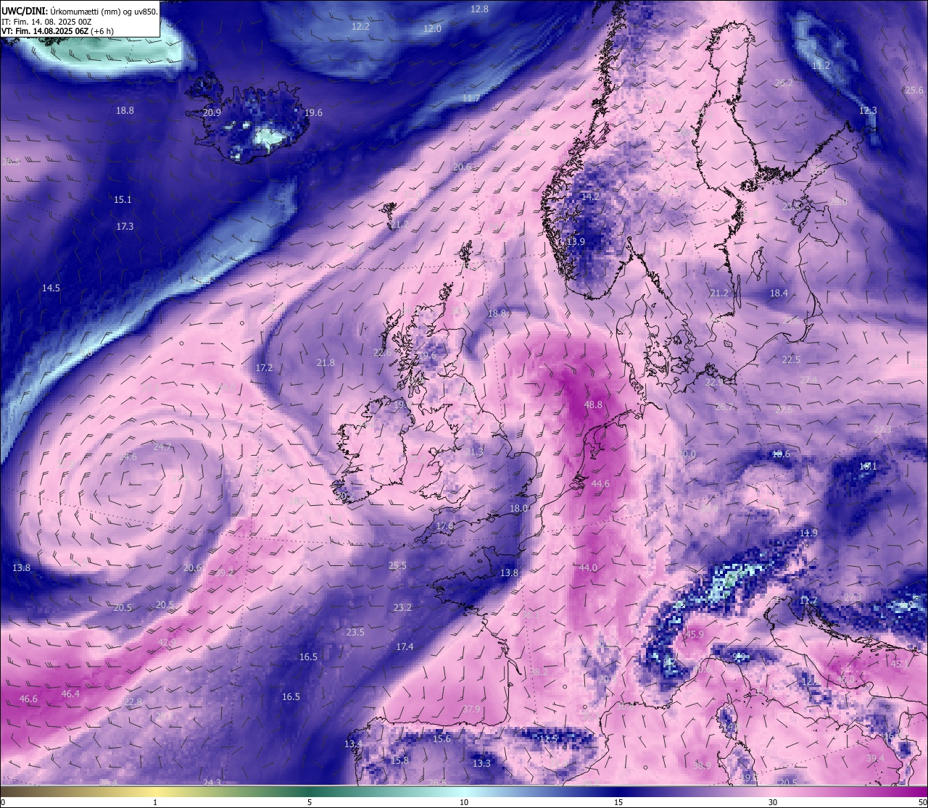Click the 30 tick on color scale
This screenshot has width=928, height=808.
(773, 803)
